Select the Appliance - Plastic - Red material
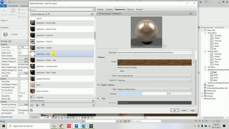The height and width of the screenshot is (129, 229). (x=62, y=60)
